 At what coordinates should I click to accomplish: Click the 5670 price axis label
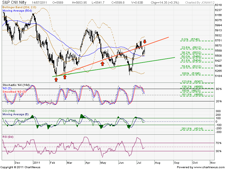[218, 45]
